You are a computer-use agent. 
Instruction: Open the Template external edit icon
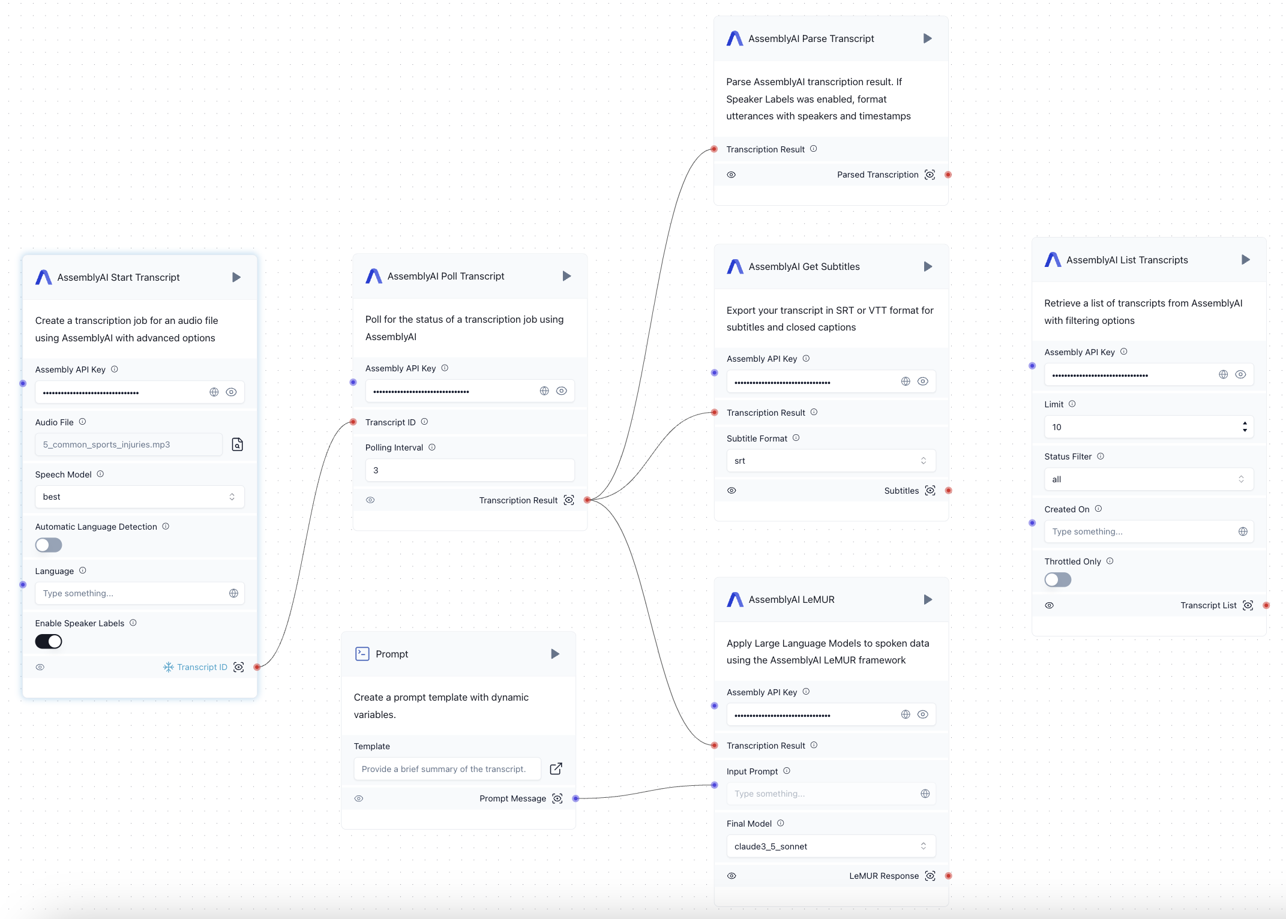tap(556, 768)
